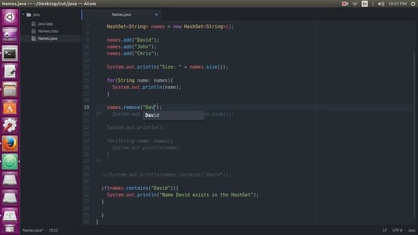
Task: Open the java tags file
Action: (x=45, y=23)
